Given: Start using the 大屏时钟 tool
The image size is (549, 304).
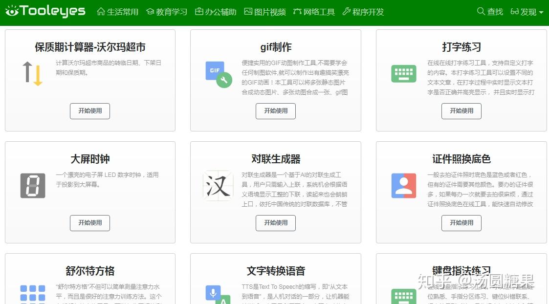Looking at the screenshot, I should tap(90, 223).
